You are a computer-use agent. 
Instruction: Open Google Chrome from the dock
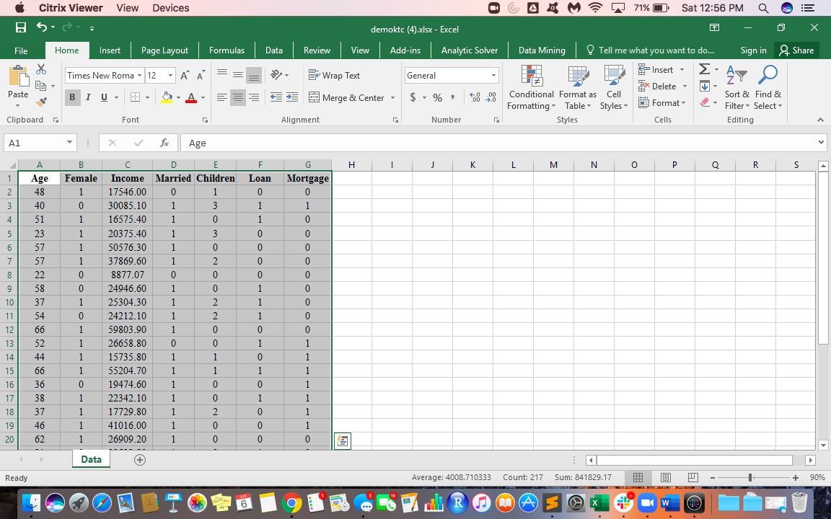(291, 502)
